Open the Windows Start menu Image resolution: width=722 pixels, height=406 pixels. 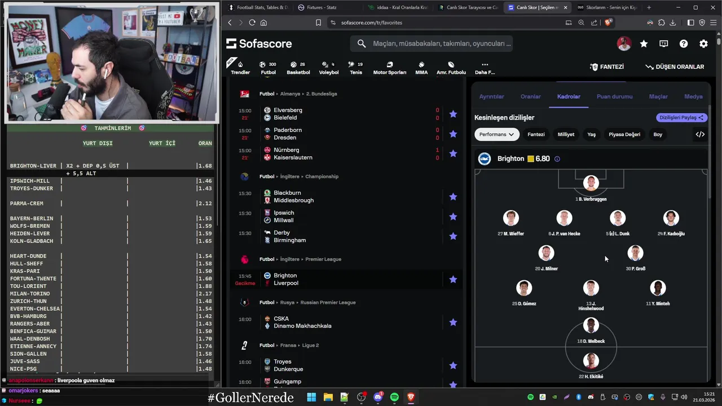311,398
